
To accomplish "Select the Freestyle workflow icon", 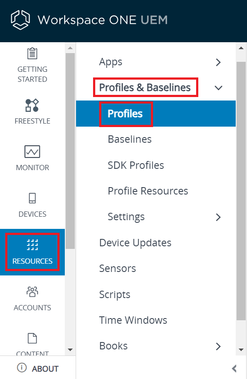I will (32, 105).
